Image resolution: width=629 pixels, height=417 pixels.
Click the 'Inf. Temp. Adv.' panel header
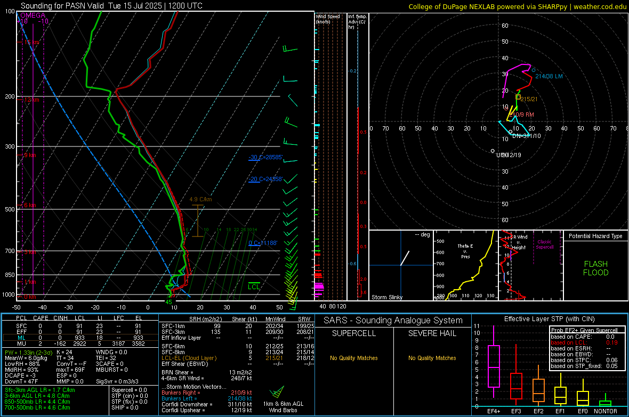(x=357, y=22)
